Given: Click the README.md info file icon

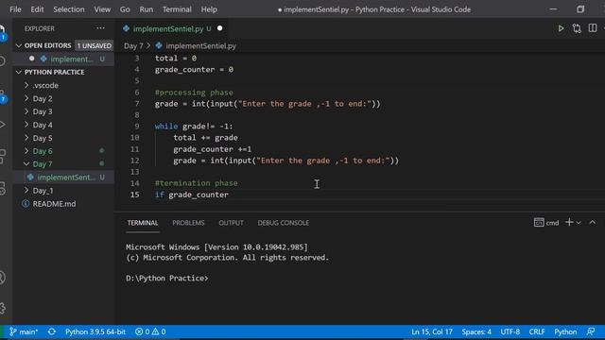Looking at the screenshot, I should pyautogui.click(x=26, y=204).
